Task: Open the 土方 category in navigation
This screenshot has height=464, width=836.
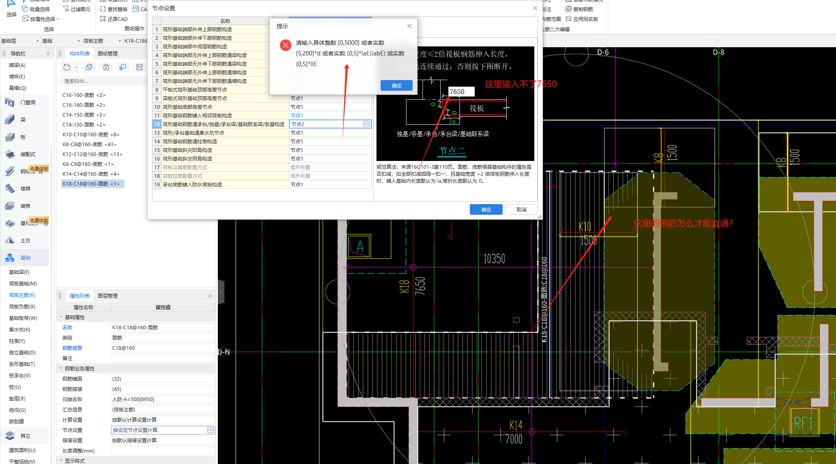Action: (25, 240)
